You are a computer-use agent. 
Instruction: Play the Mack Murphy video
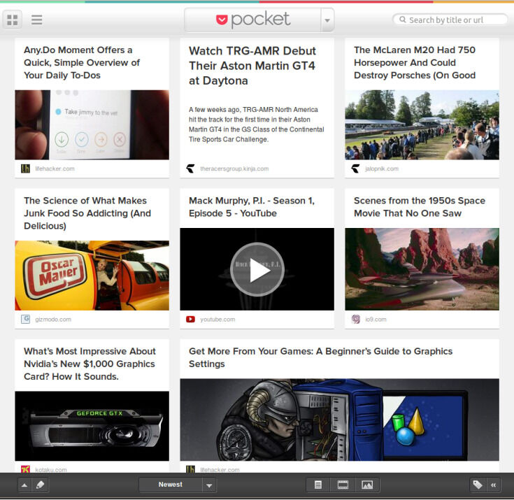click(x=257, y=269)
